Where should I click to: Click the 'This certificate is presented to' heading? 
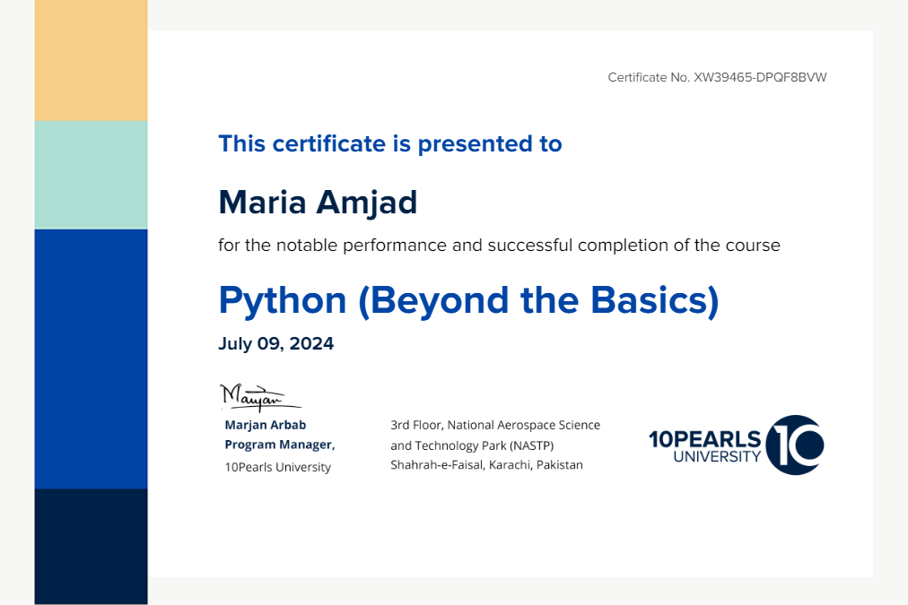pos(390,143)
